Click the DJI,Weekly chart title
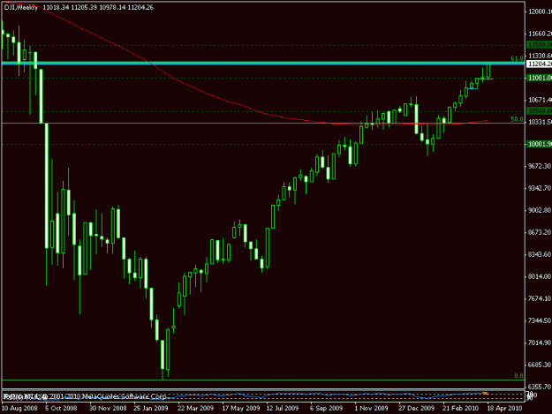 point(21,7)
